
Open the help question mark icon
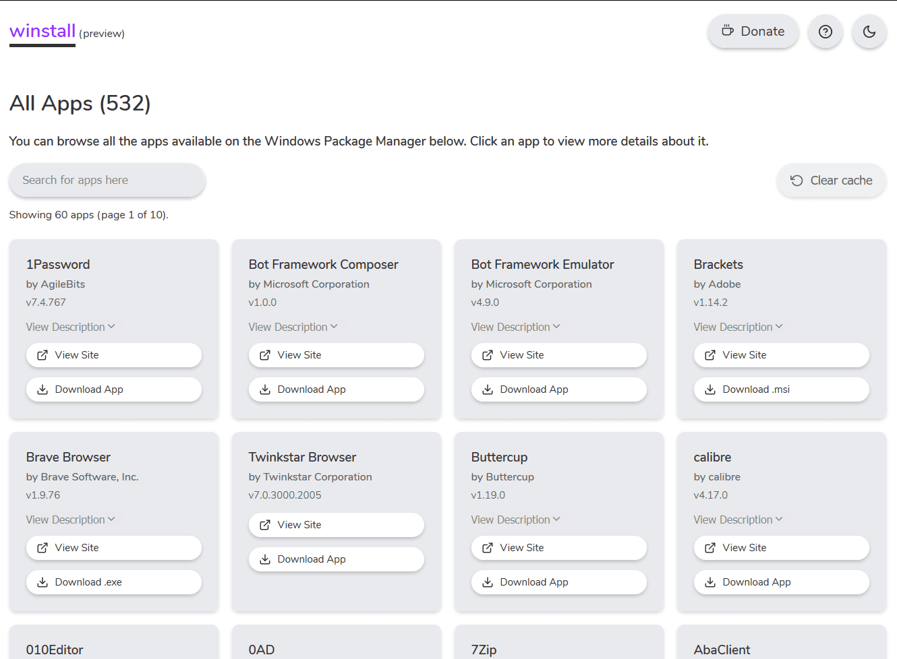[826, 31]
